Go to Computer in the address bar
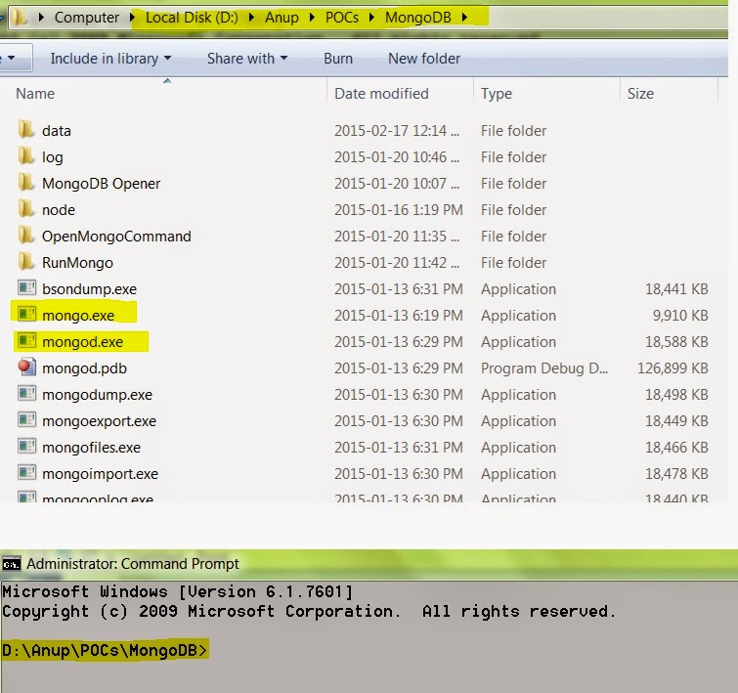The image size is (738, 693). pyautogui.click(x=87, y=18)
